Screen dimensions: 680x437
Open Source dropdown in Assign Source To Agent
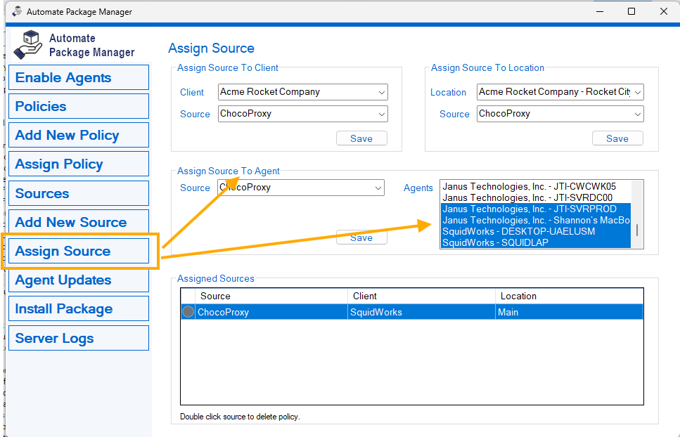point(378,188)
